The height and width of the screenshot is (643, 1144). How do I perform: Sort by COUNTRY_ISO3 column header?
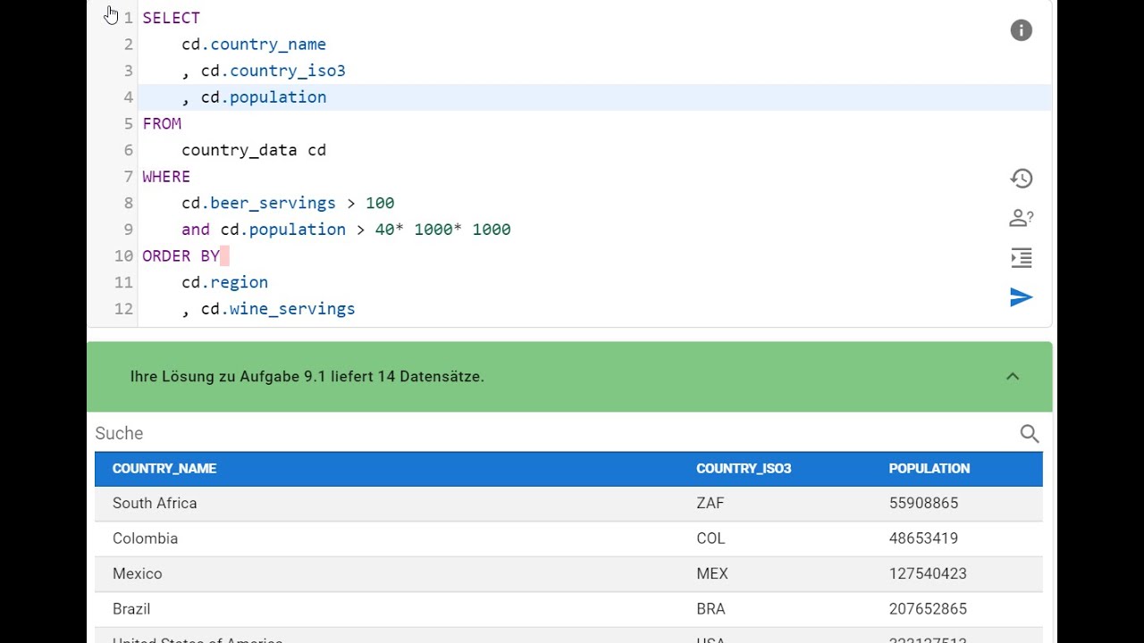(744, 468)
